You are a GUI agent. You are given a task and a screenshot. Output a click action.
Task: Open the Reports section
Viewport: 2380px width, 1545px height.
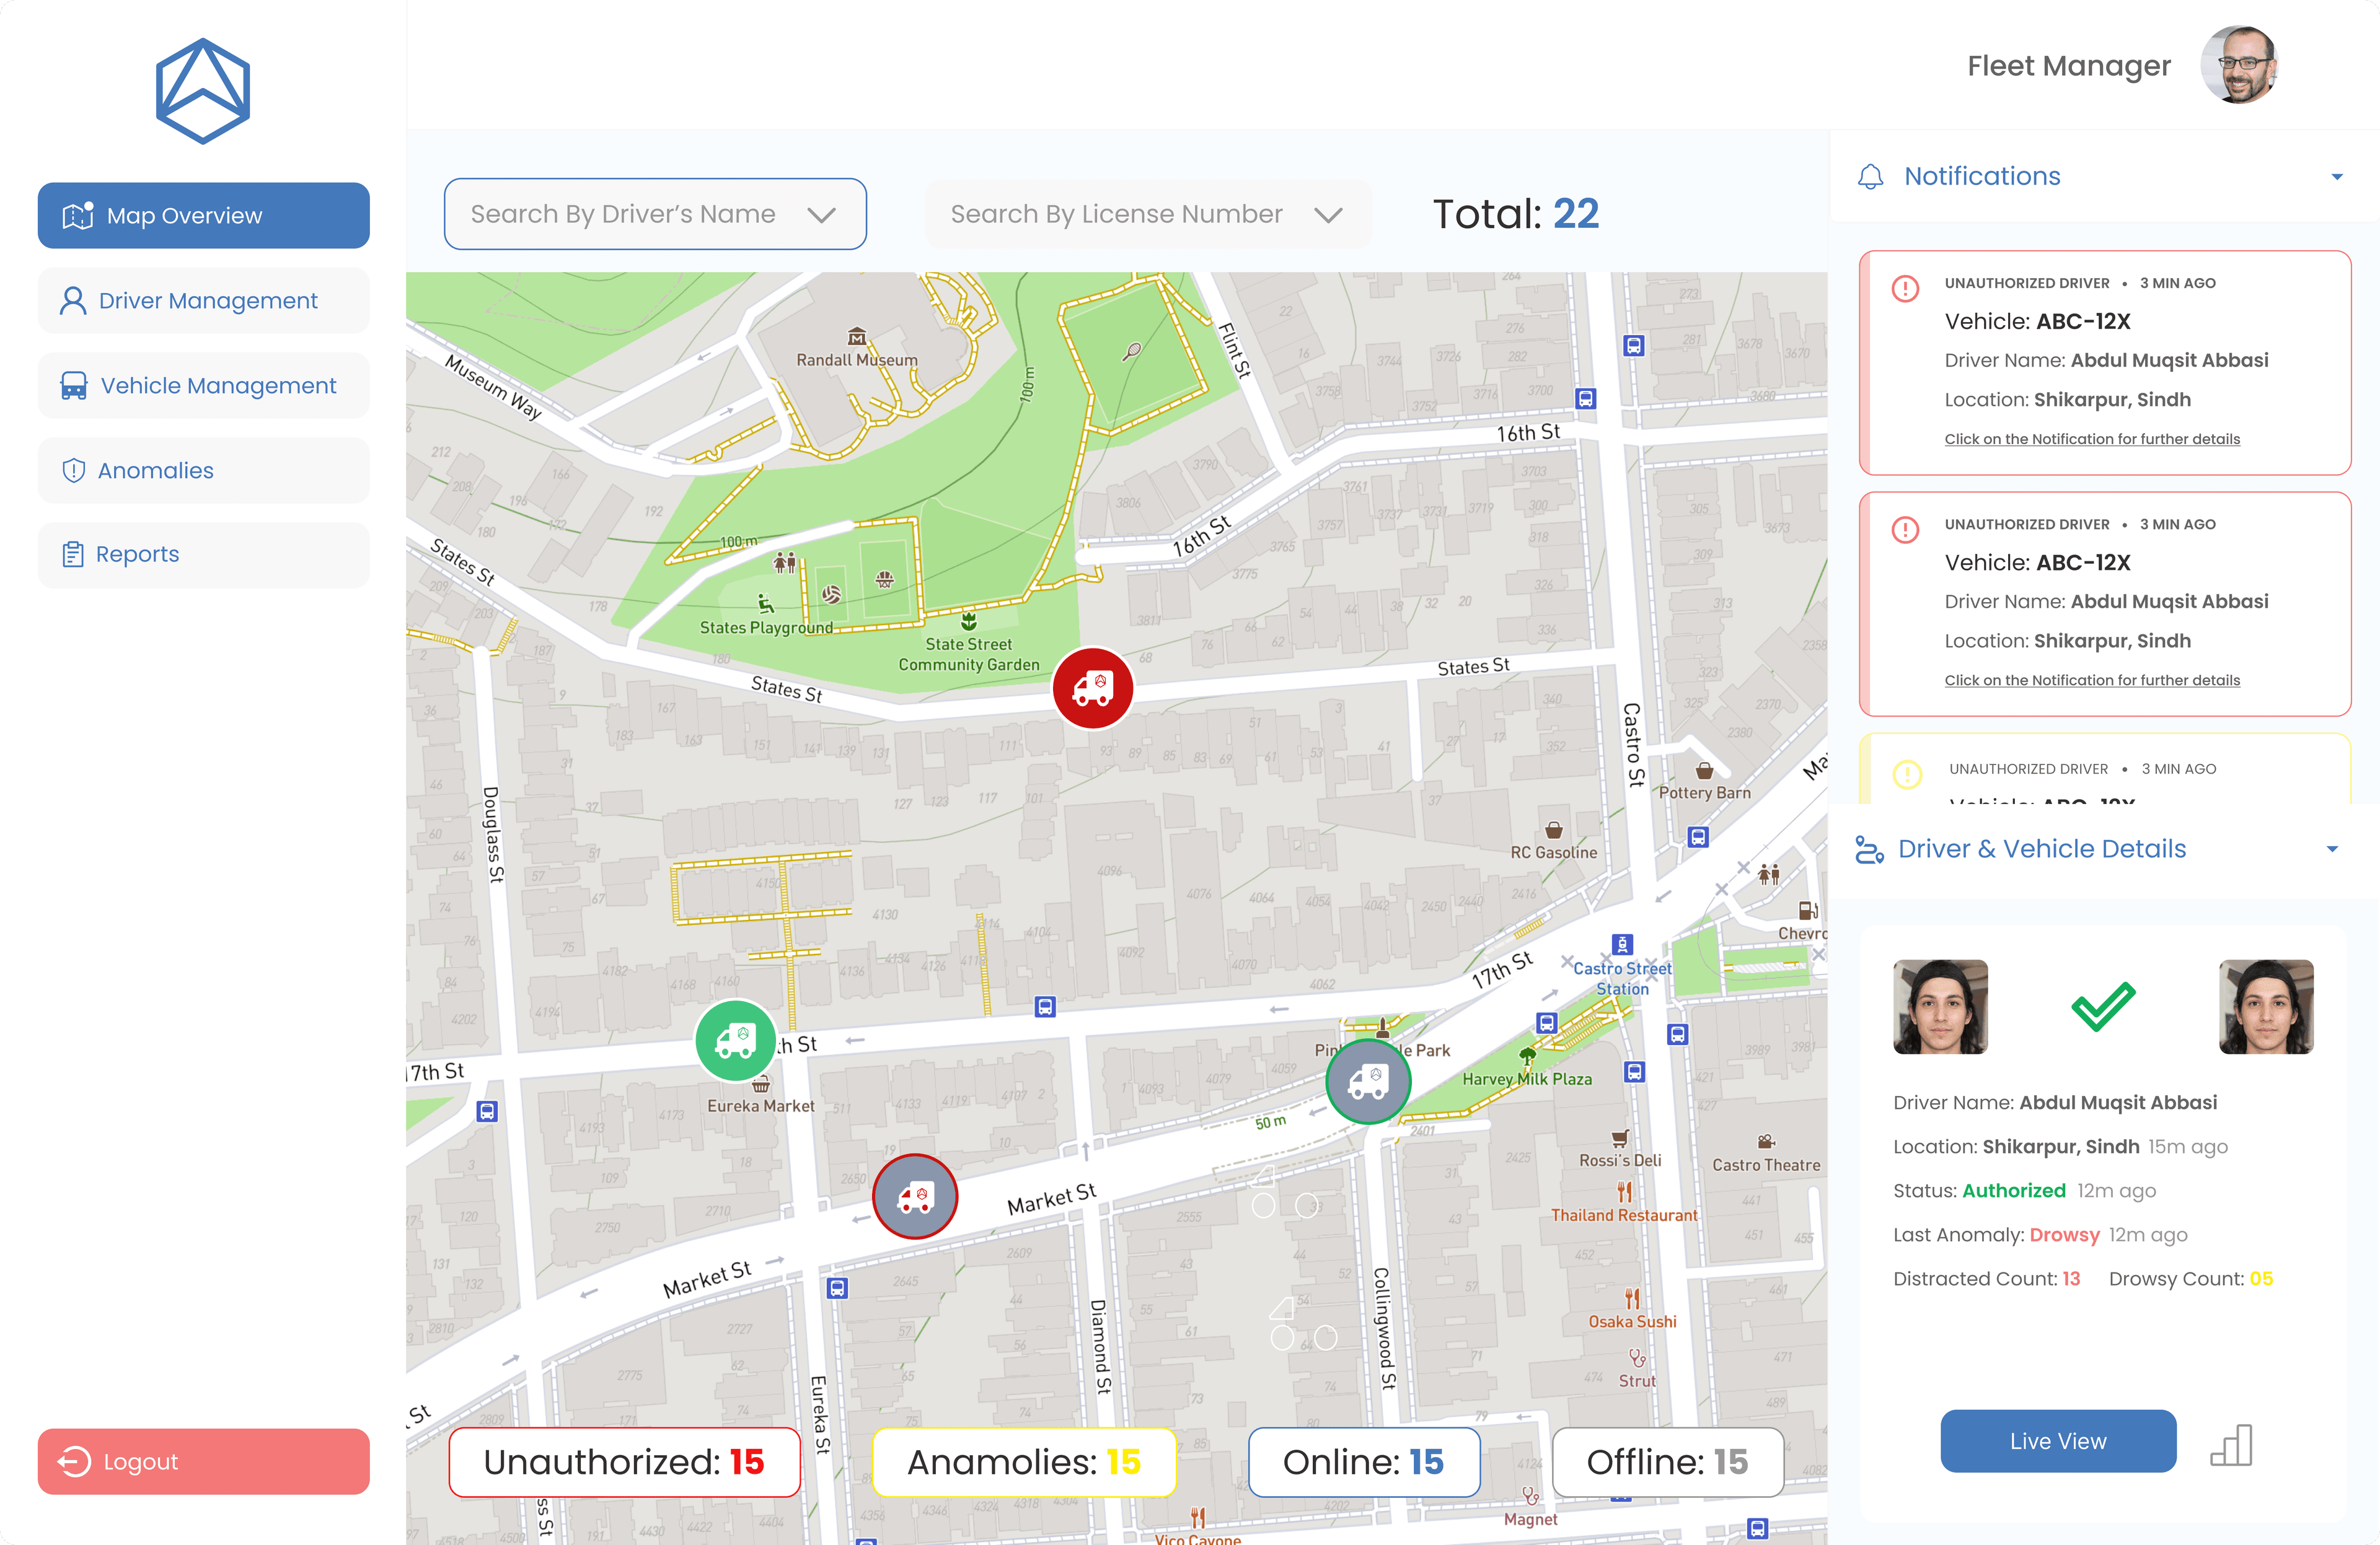click(x=204, y=554)
